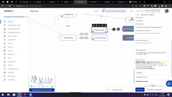Click JSON параметры text area

coord(153,55)
